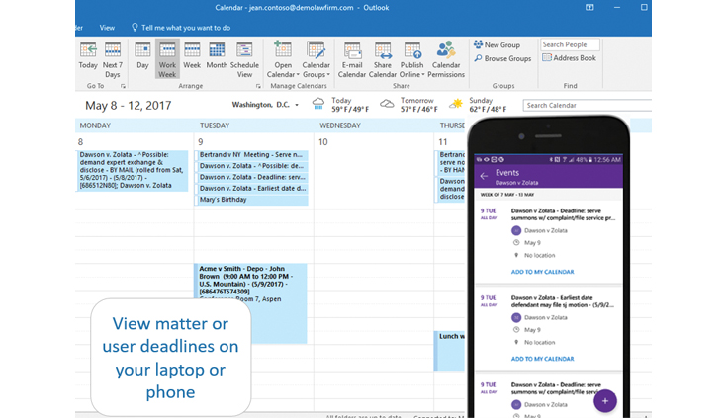Tap the back arrow in phone Events screen
725x418 pixels.
click(484, 176)
